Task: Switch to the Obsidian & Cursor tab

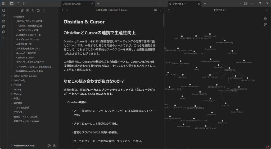Action: [75, 4]
